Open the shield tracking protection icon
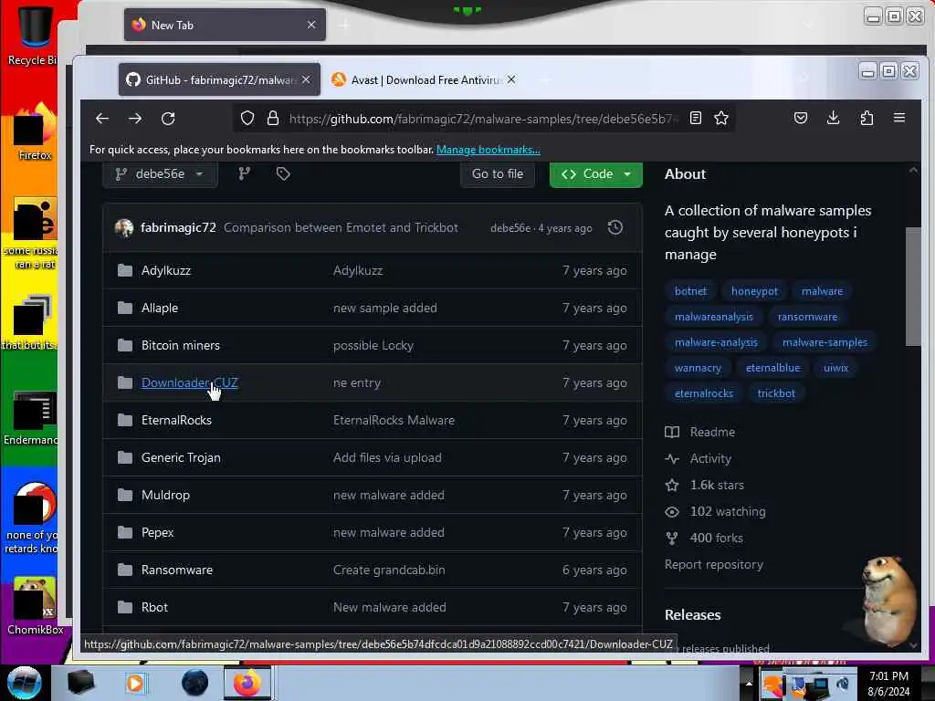 (247, 118)
